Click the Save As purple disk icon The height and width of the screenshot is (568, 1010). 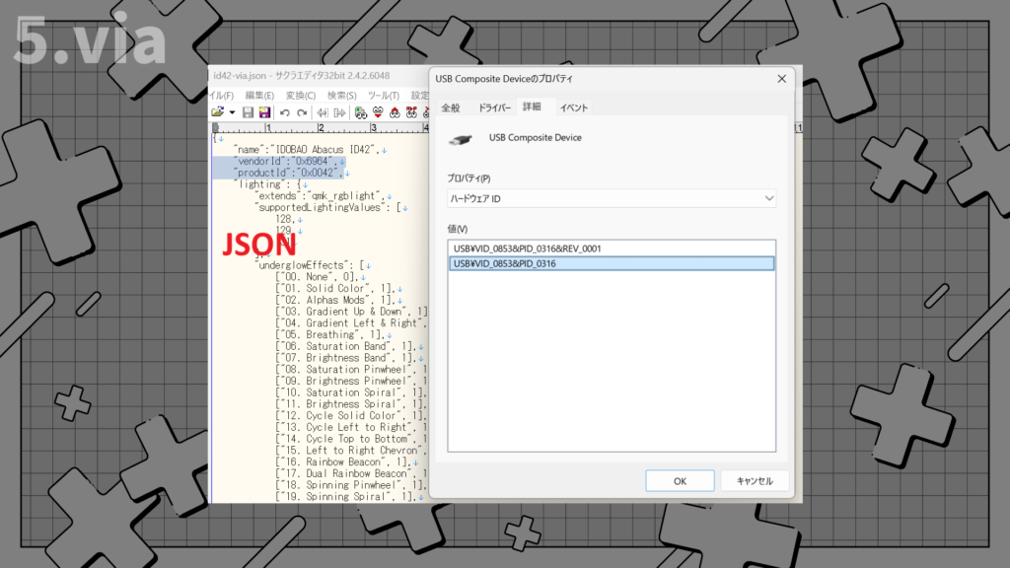coord(263,112)
